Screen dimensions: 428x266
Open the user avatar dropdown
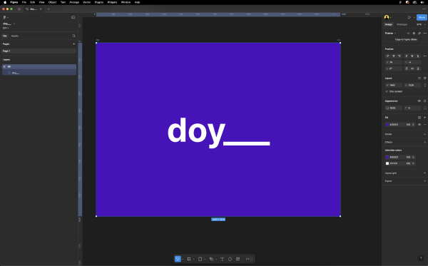(x=387, y=17)
